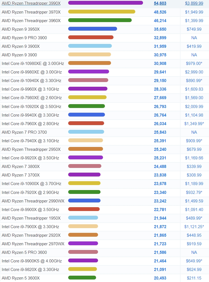Open Intel Core i9-7900X @ 3.30GHz
This screenshot has height=282, width=209.
tap(30, 227)
